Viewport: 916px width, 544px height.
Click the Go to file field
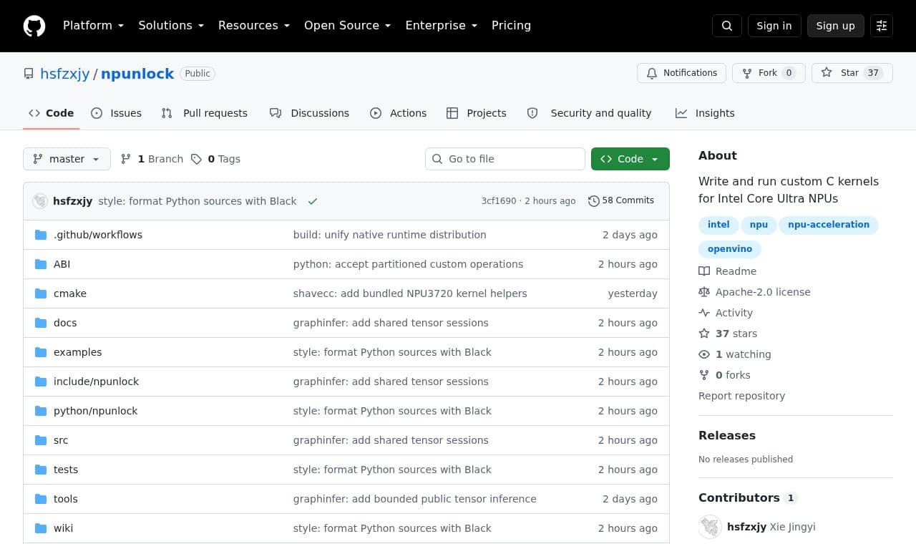pos(505,159)
